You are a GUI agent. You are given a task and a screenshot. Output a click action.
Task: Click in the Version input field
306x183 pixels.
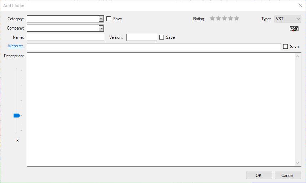(142, 37)
